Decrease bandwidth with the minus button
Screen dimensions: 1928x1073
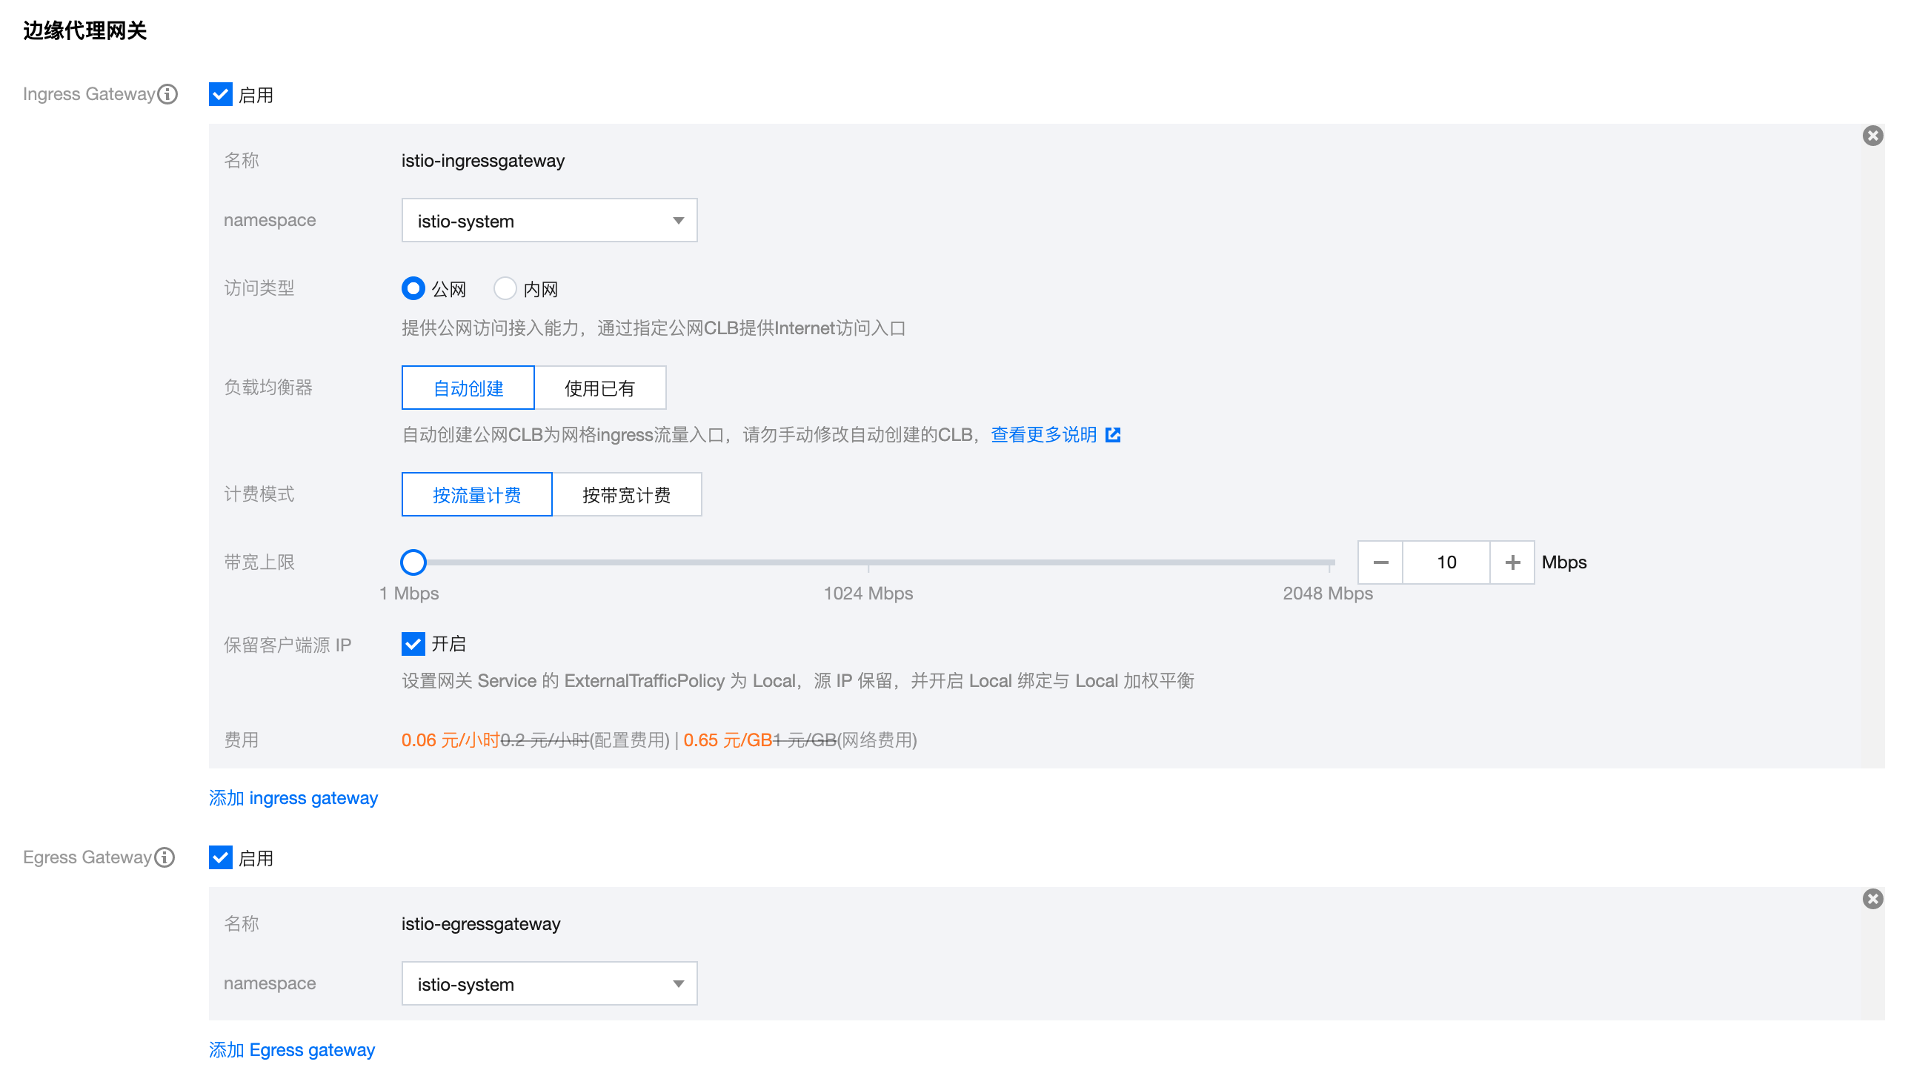1381,562
